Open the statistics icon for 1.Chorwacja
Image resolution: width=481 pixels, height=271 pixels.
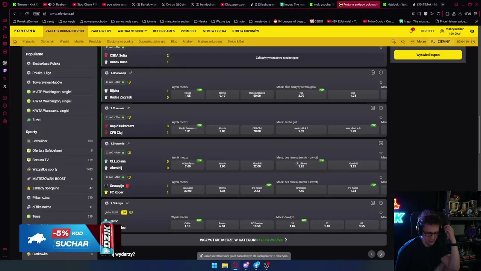[373, 73]
